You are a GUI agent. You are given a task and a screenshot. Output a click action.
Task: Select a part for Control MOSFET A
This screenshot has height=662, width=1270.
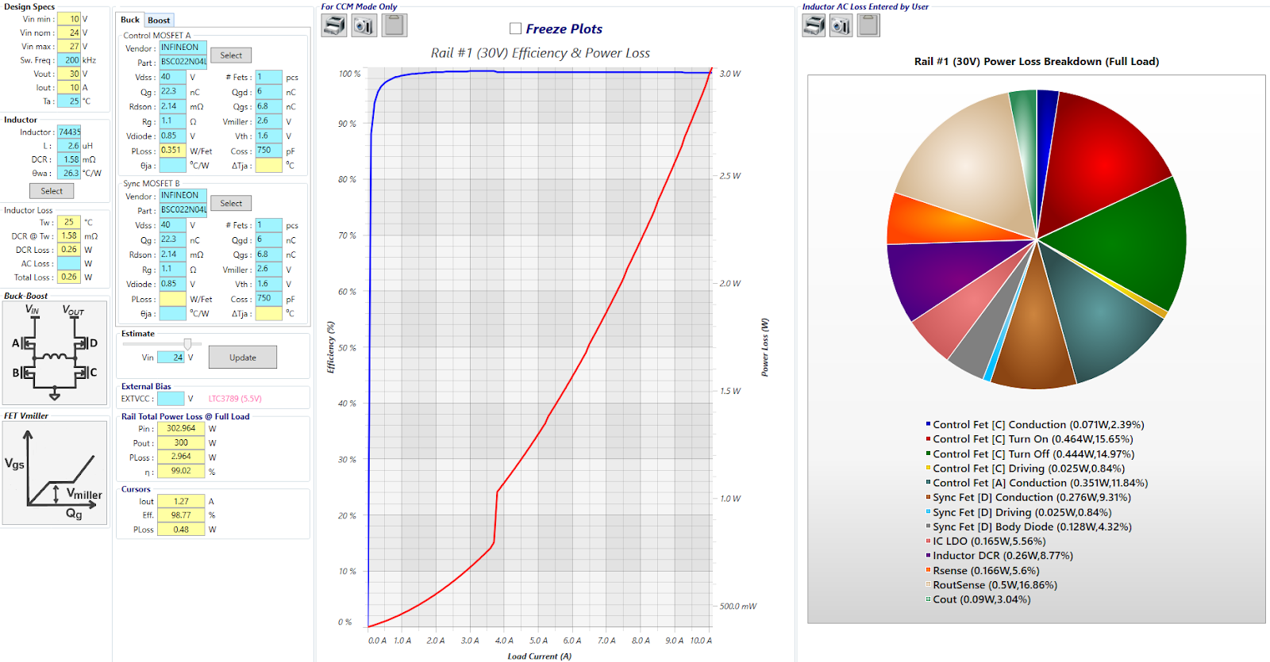[231, 55]
